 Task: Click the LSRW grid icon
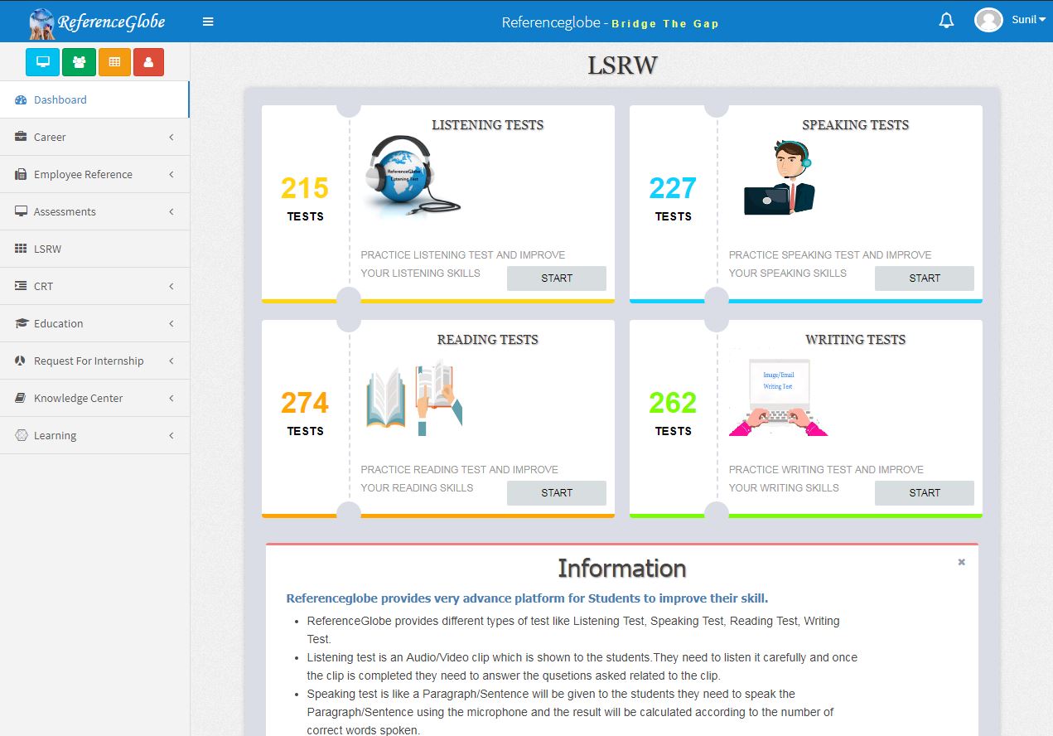[x=22, y=249]
